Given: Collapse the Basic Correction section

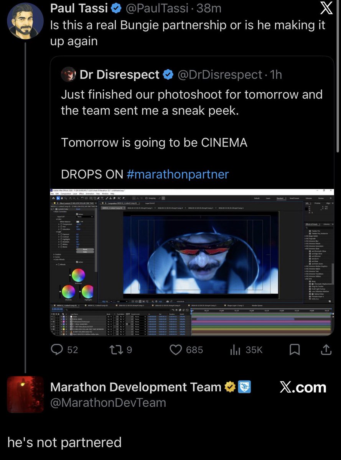Looking at the screenshot, I should coord(54,212).
